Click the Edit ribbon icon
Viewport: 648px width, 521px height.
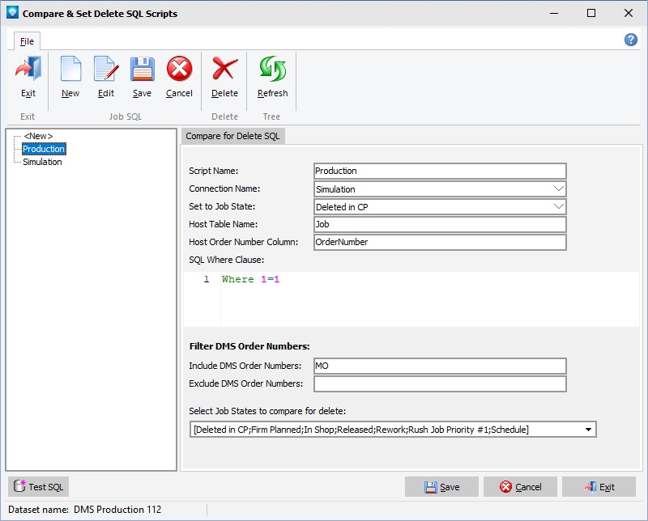click(x=106, y=77)
